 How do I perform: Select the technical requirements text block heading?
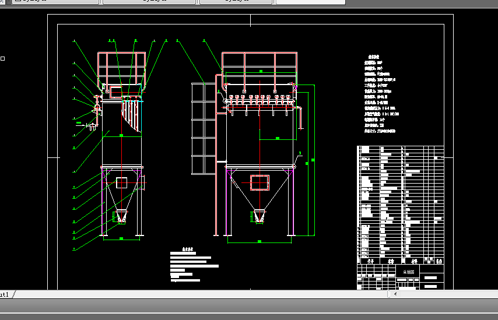click(x=187, y=247)
